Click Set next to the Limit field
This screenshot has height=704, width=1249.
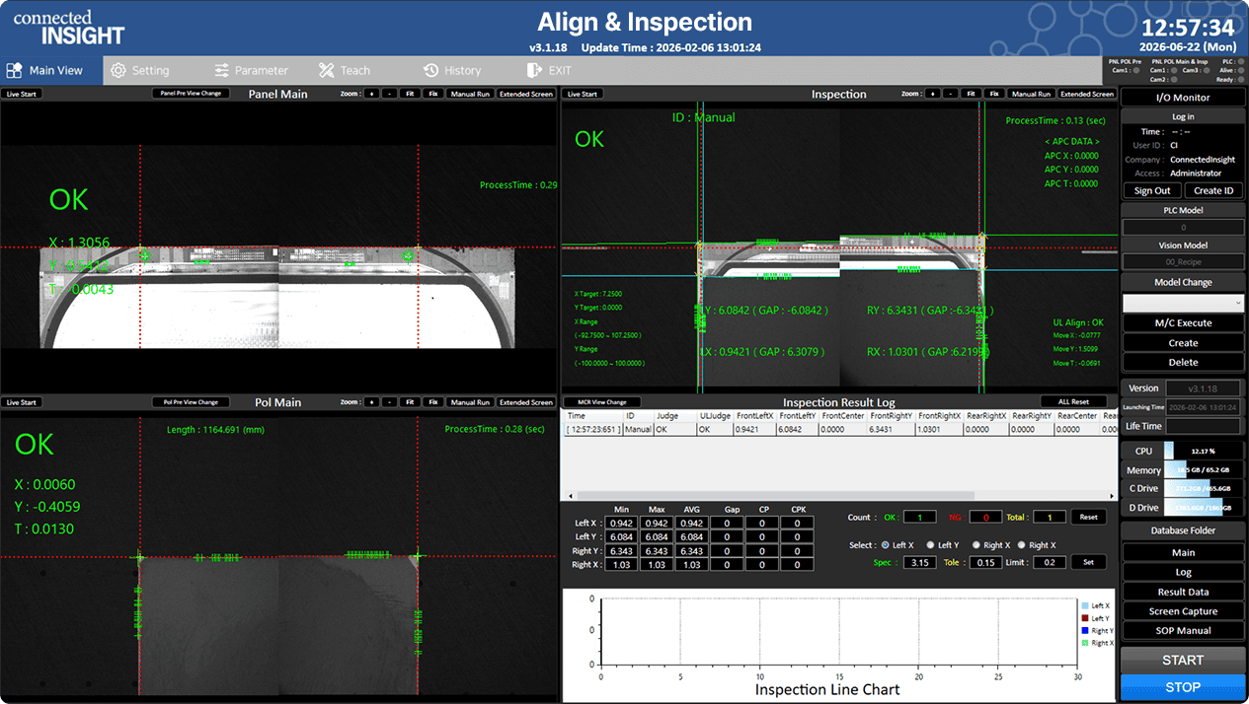click(1088, 562)
